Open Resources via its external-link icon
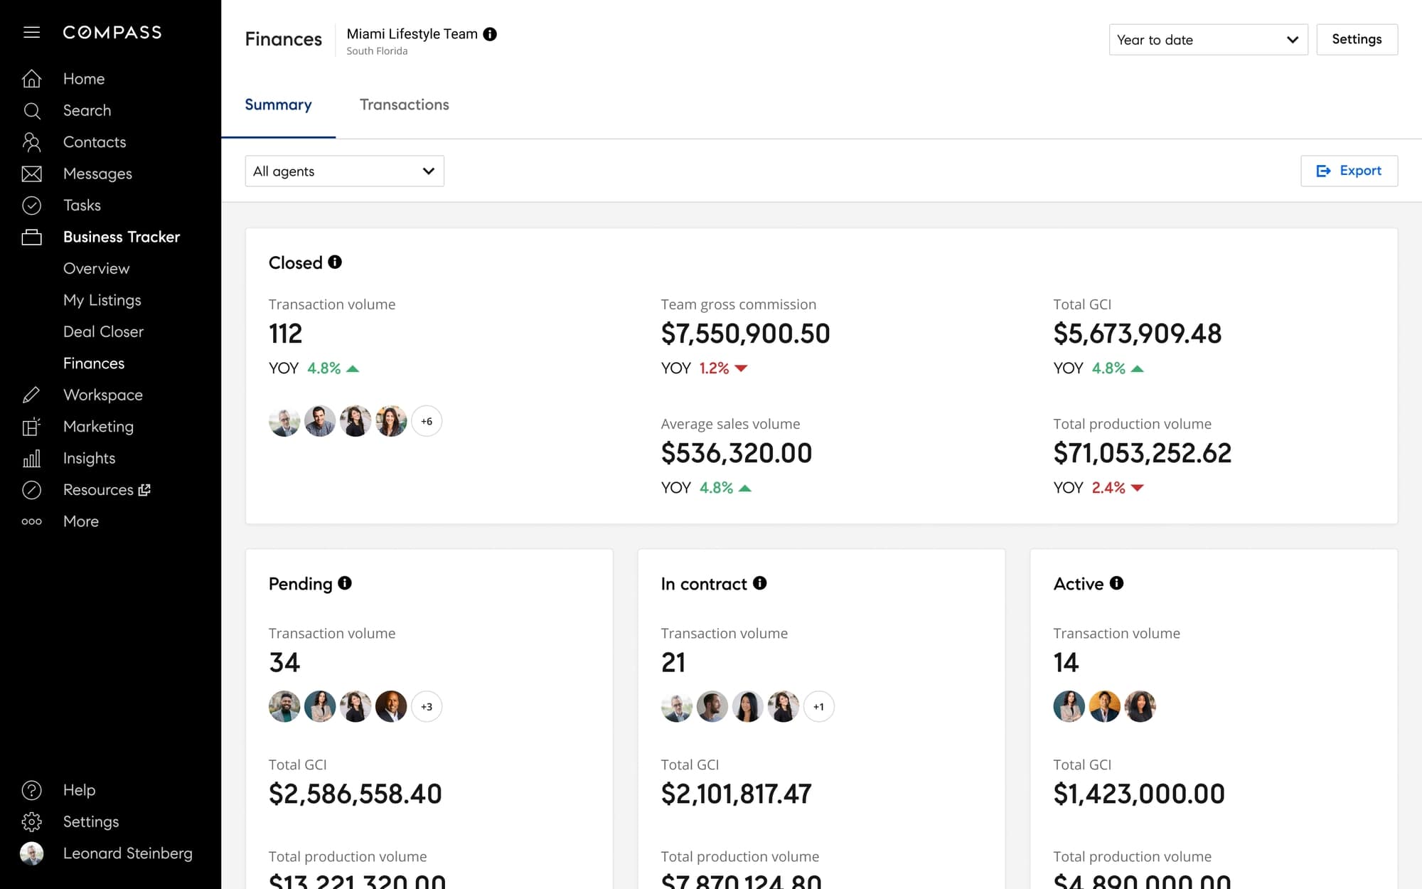The width and height of the screenshot is (1422, 889). (144, 489)
